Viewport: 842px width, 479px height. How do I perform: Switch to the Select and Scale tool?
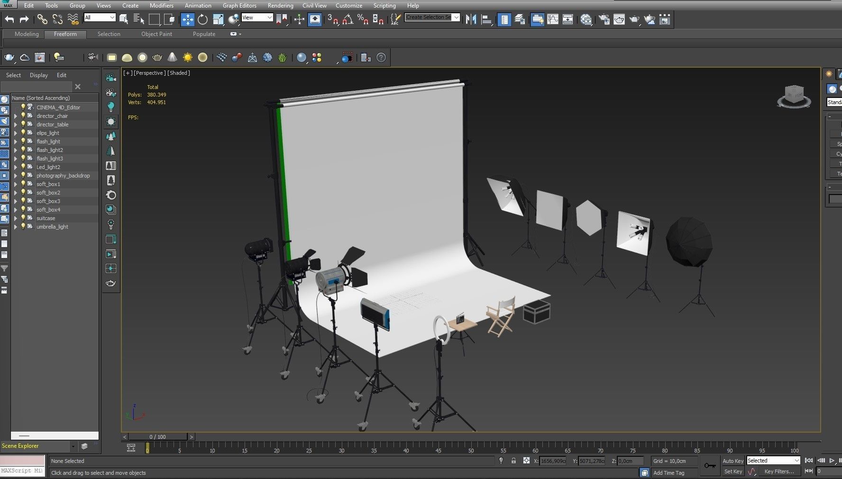(x=218, y=19)
